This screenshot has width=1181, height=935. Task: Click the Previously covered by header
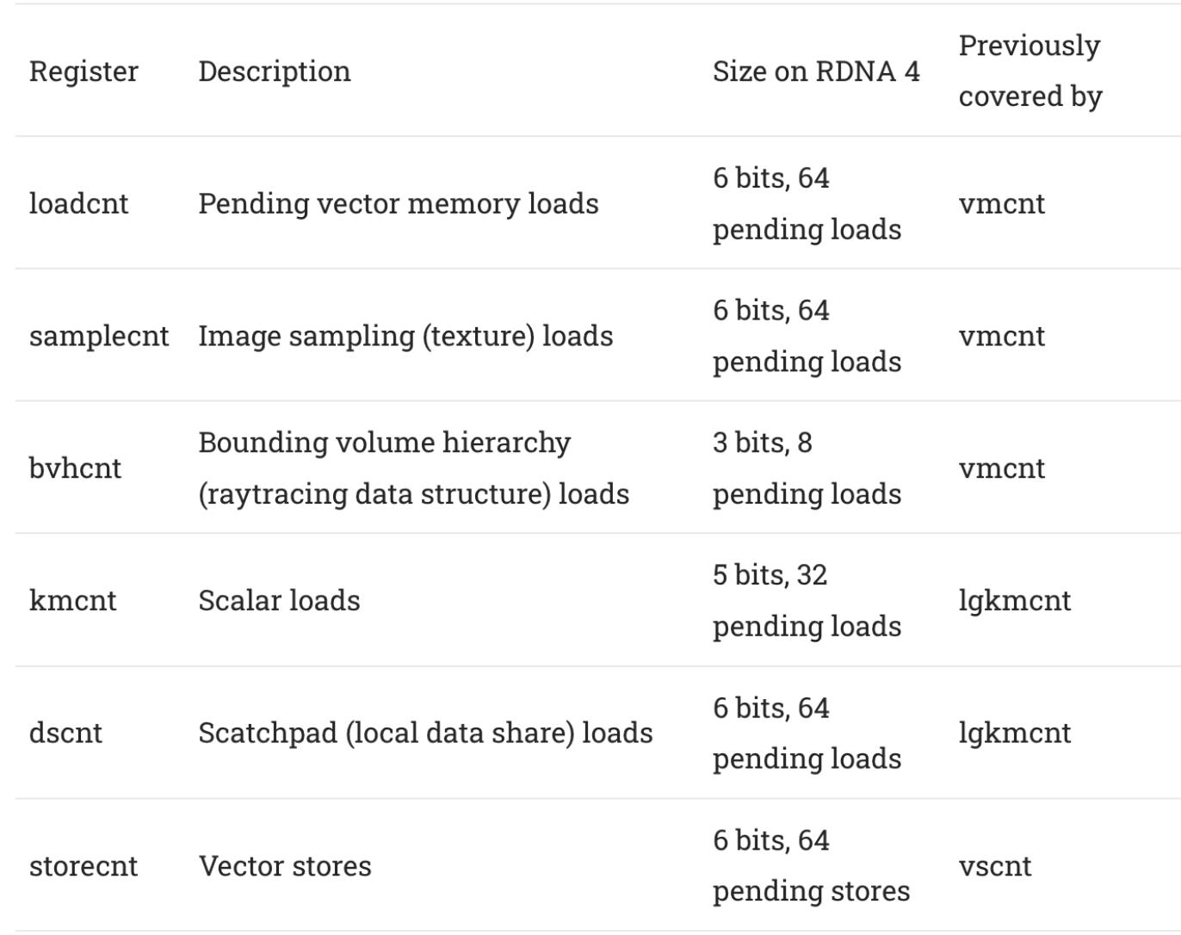(1030, 71)
